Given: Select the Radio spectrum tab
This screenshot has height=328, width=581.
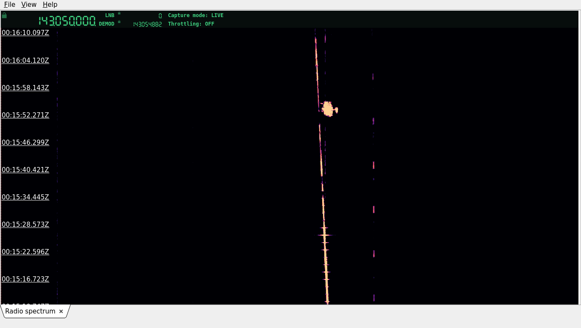Looking at the screenshot, I should tap(30, 311).
